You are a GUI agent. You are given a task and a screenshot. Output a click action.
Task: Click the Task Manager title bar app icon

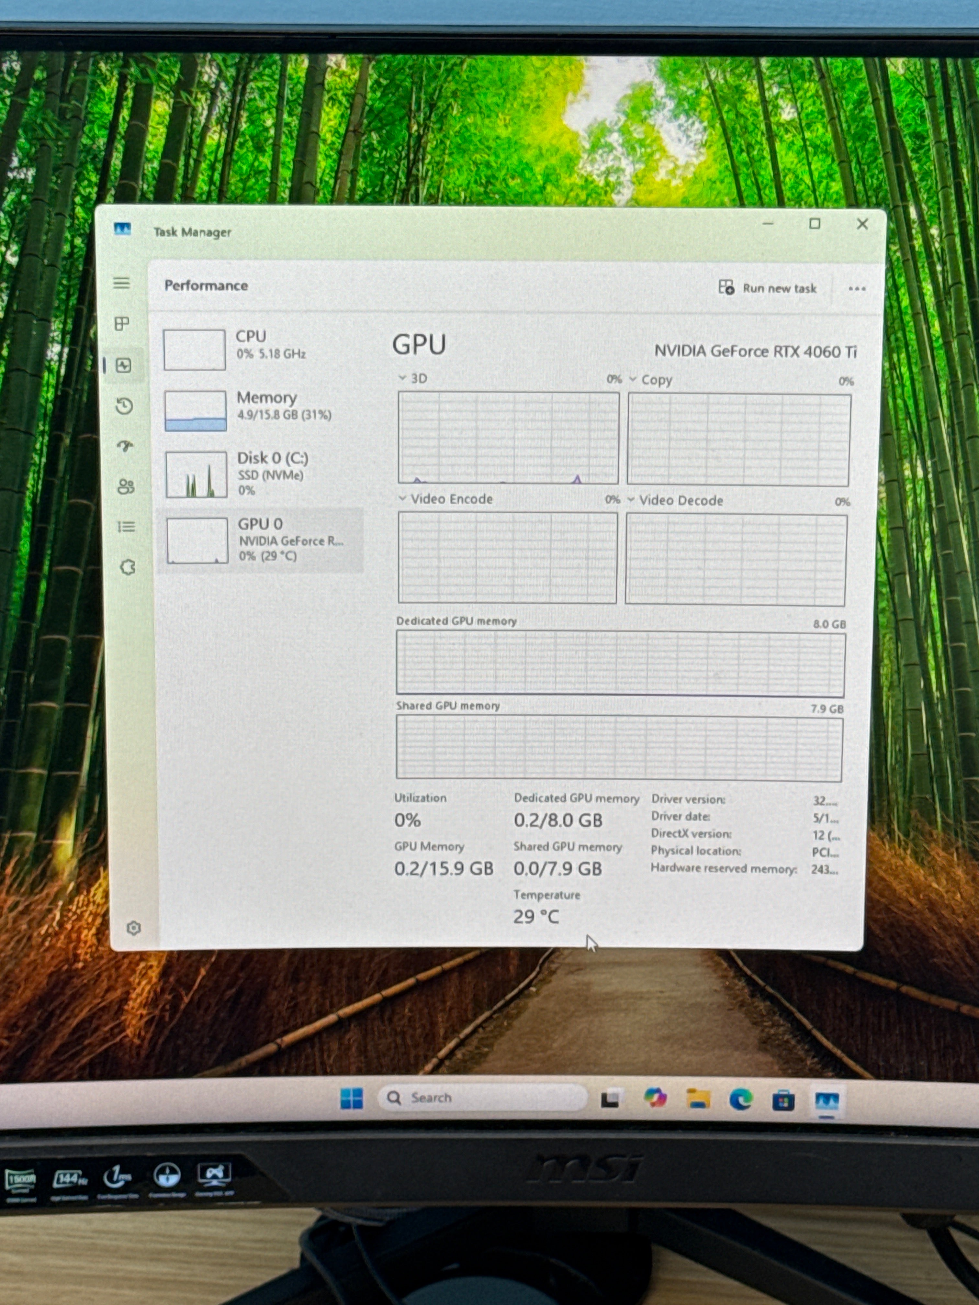[122, 229]
